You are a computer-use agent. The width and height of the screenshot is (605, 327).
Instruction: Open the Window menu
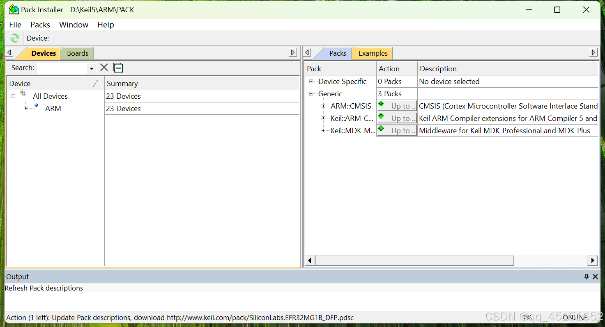tap(74, 25)
